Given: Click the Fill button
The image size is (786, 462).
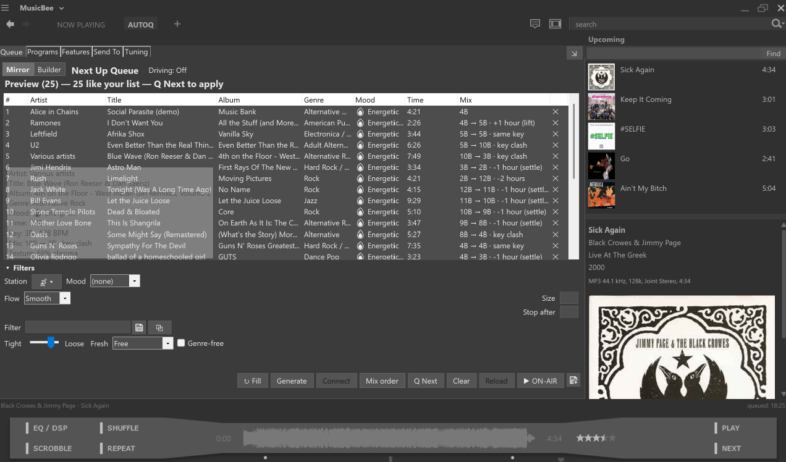Looking at the screenshot, I should (252, 380).
